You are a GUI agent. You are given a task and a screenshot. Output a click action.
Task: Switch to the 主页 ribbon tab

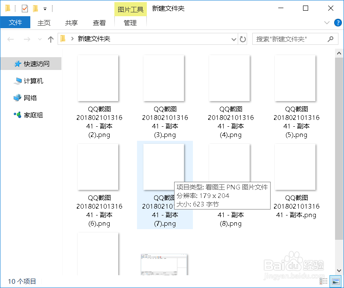pos(44,23)
